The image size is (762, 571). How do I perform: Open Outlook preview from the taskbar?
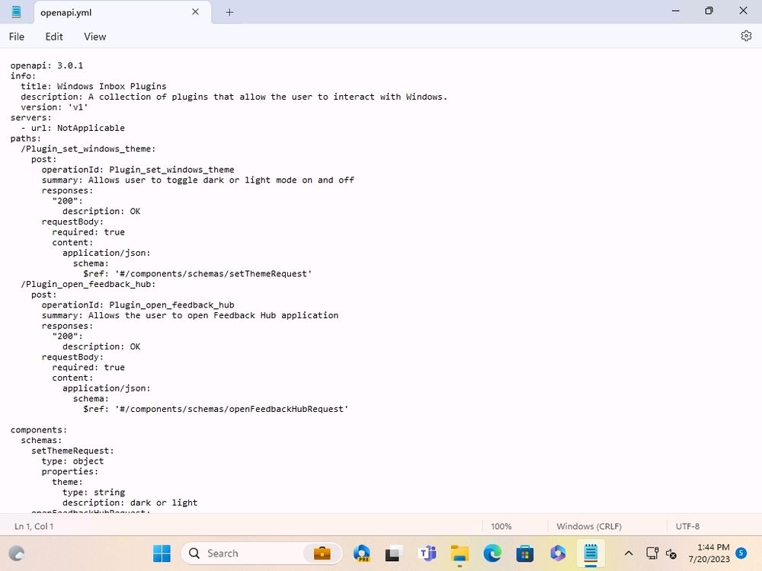(x=361, y=553)
